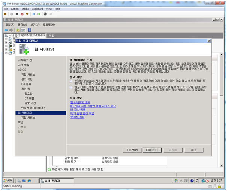
Task: Open the language bar options dropdown arrow
Action: point(197,181)
